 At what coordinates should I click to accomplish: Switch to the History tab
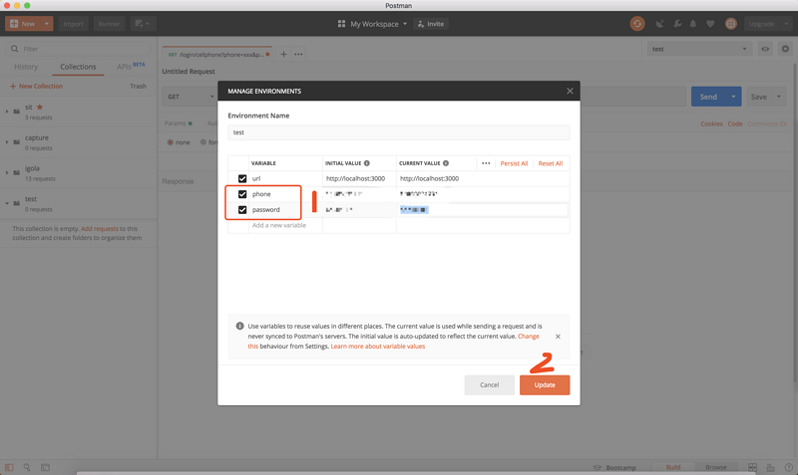click(x=26, y=67)
